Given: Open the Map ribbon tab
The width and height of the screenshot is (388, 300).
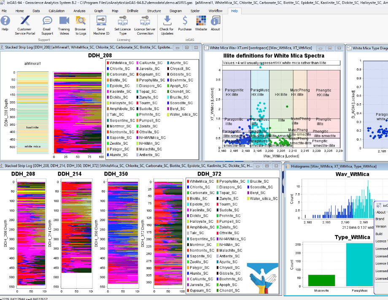Looking at the screenshot, I should [x=115, y=11].
